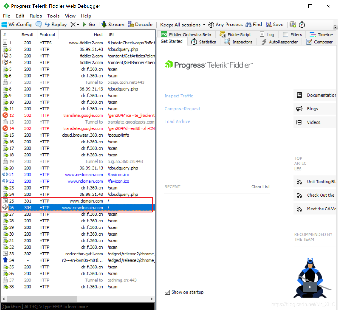
Task: Click the Load Archive link
Action: pyautogui.click(x=178, y=122)
